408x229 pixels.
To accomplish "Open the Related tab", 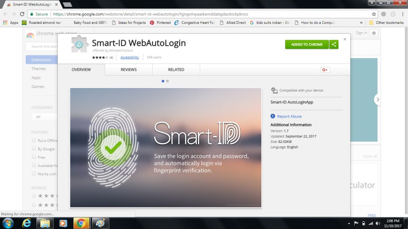I will (176, 70).
